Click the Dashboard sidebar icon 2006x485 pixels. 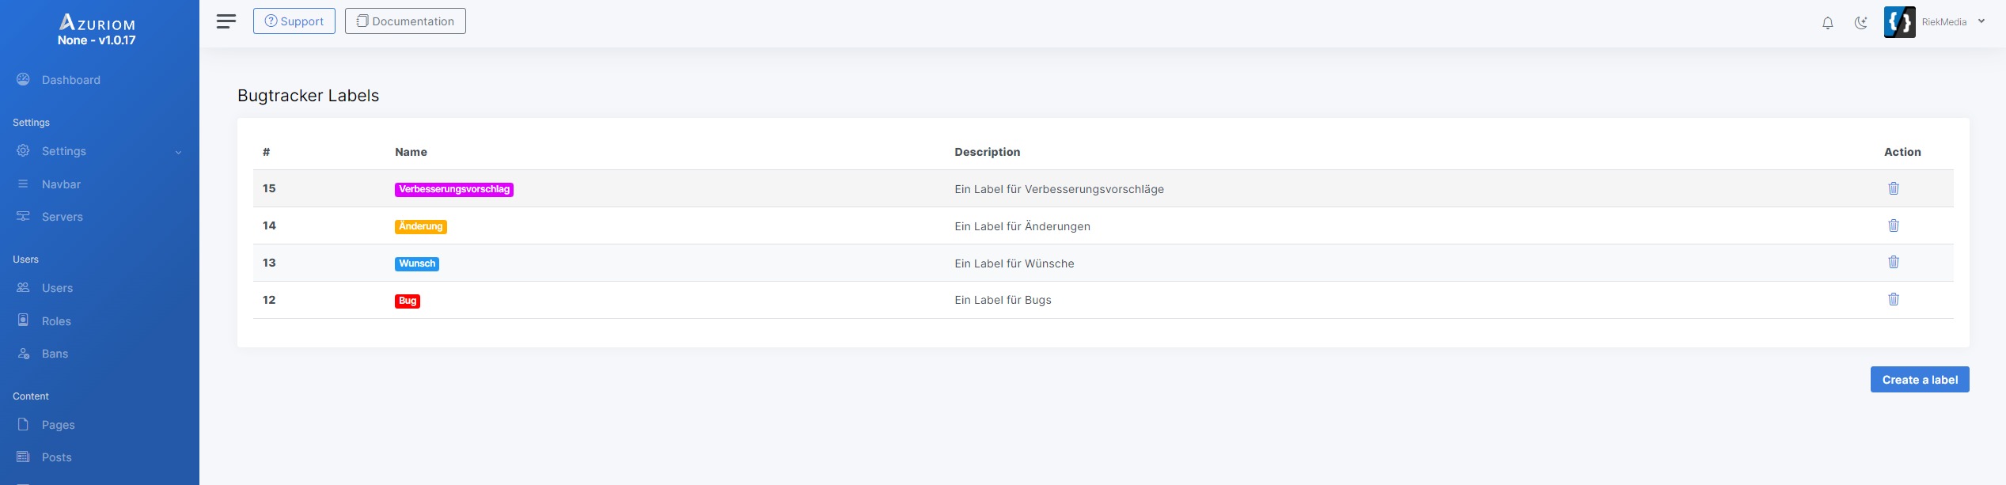(23, 79)
